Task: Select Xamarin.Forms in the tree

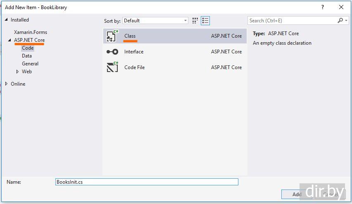Action: tap(31, 32)
